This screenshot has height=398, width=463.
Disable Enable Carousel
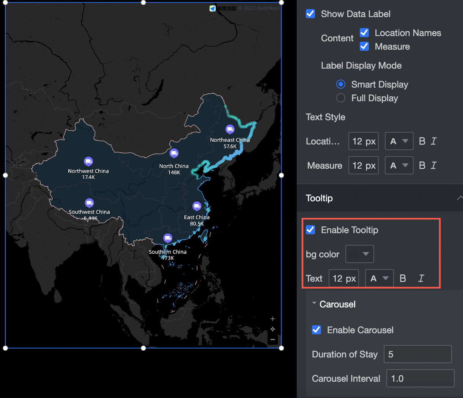pos(317,330)
